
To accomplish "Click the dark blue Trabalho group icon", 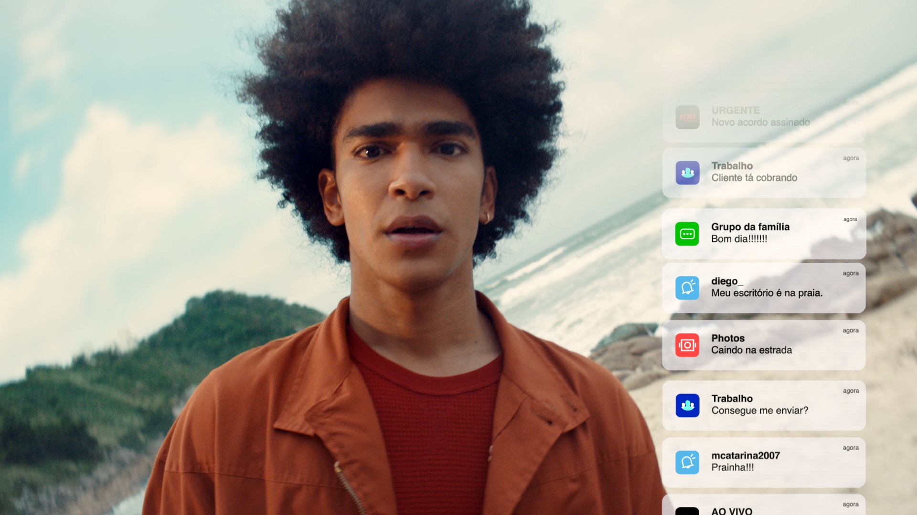I will click(x=687, y=405).
